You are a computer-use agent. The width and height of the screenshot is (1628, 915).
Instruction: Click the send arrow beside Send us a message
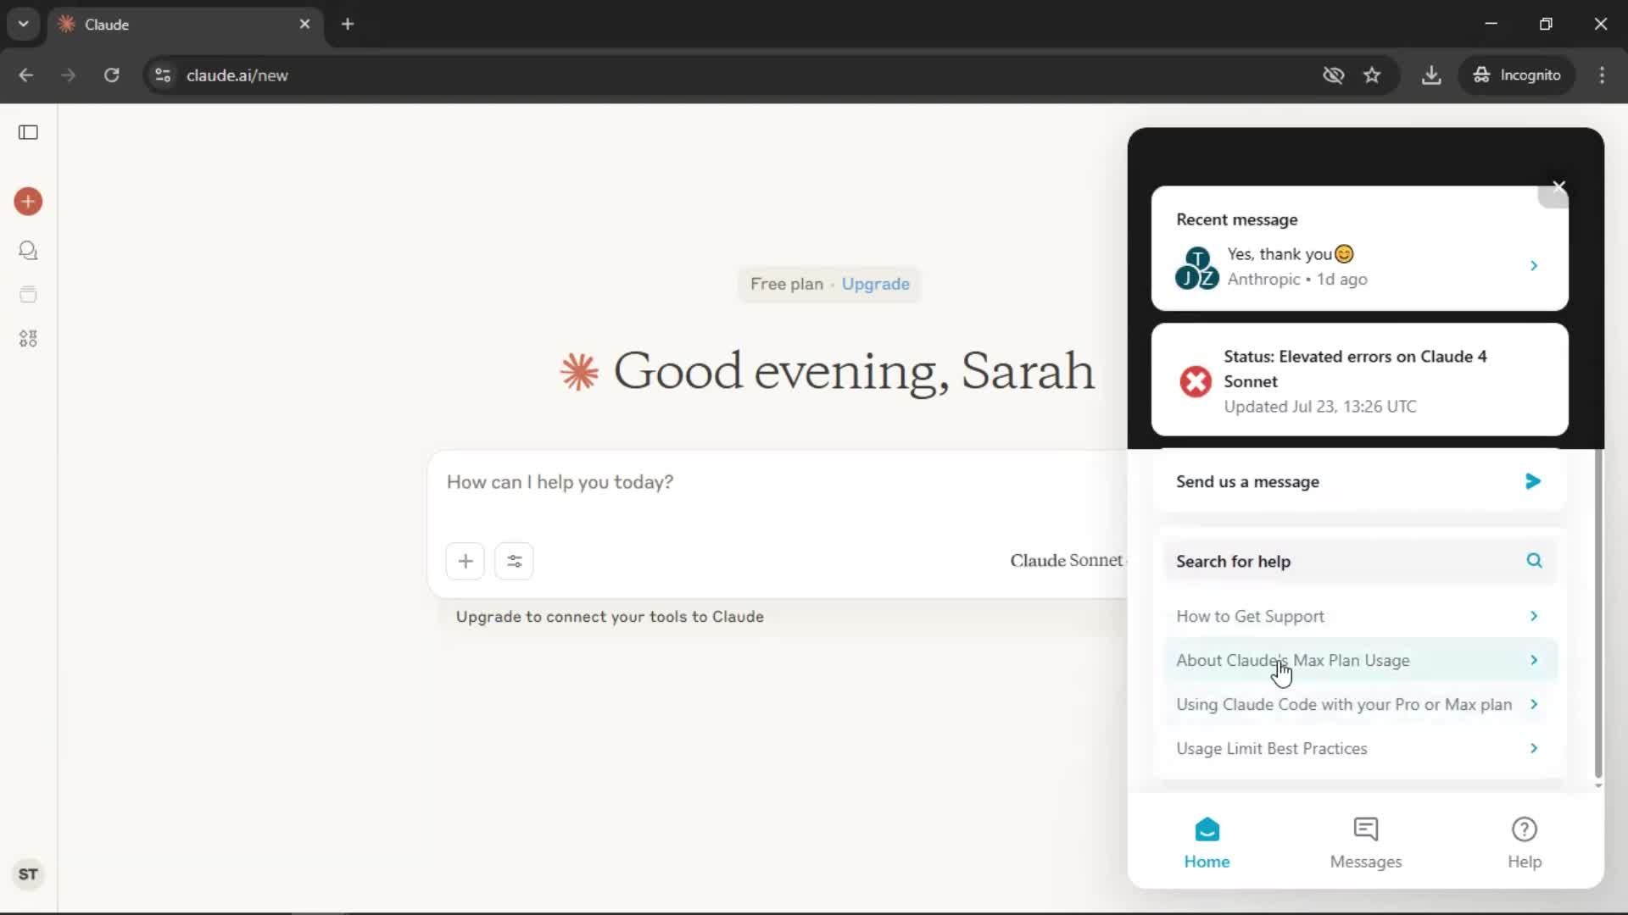(x=1532, y=481)
